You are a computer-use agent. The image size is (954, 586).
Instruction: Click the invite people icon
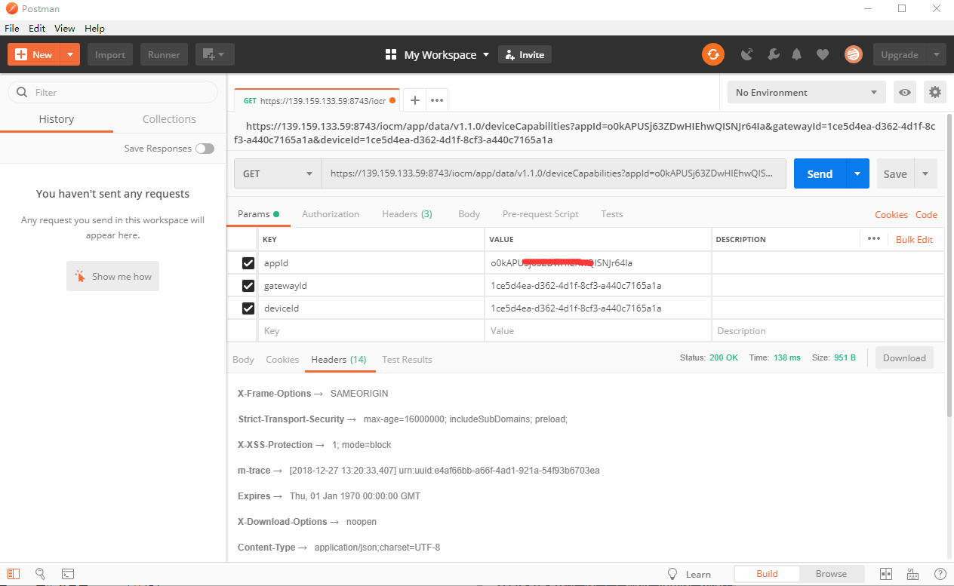coord(509,55)
